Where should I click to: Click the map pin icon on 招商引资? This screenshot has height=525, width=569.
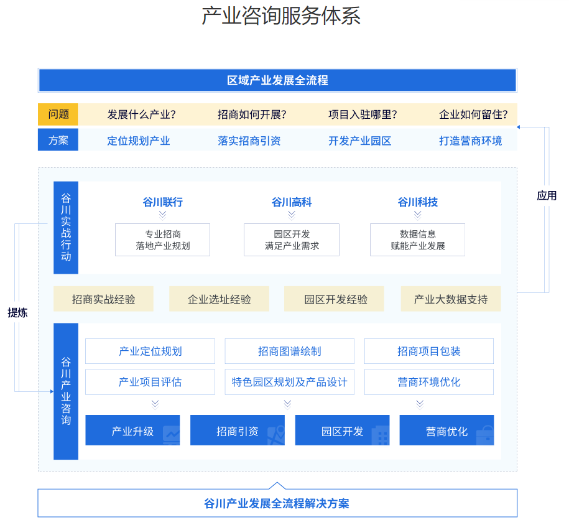click(275, 434)
